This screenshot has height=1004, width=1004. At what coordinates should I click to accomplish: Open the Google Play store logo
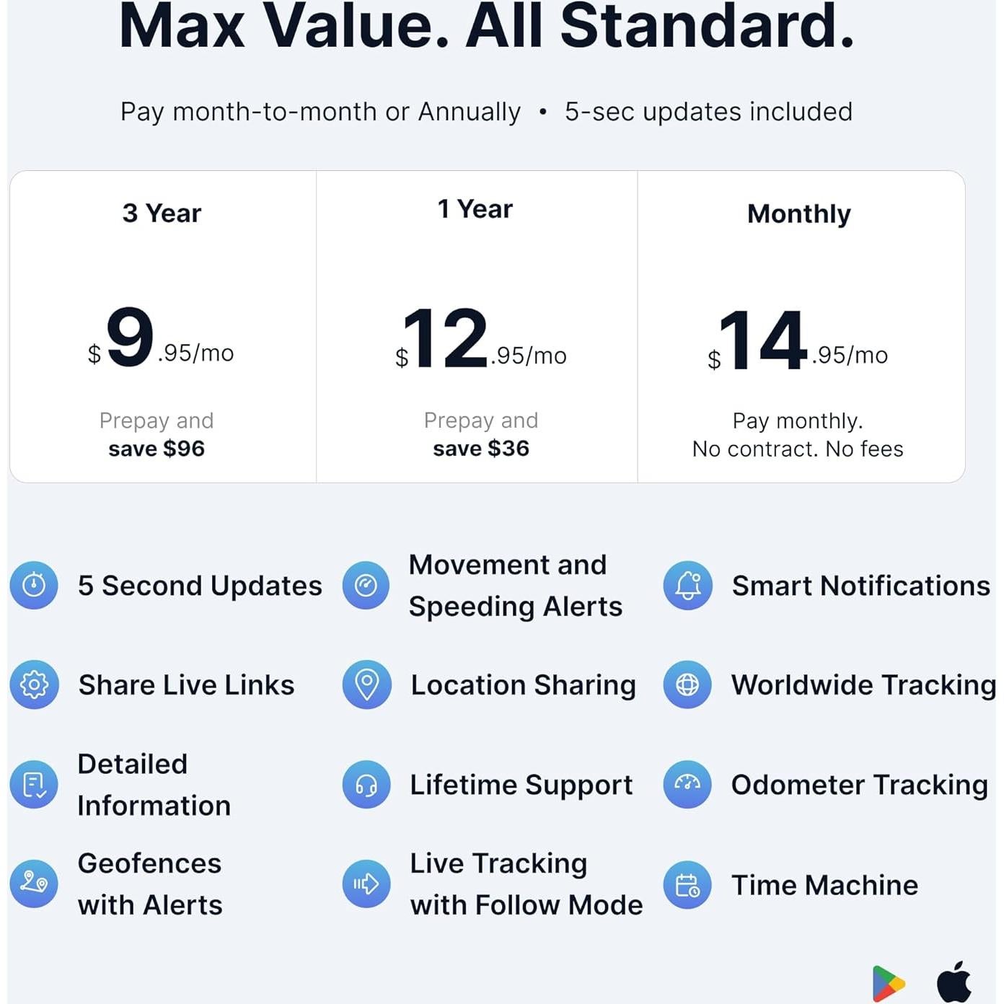pos(888,983)
